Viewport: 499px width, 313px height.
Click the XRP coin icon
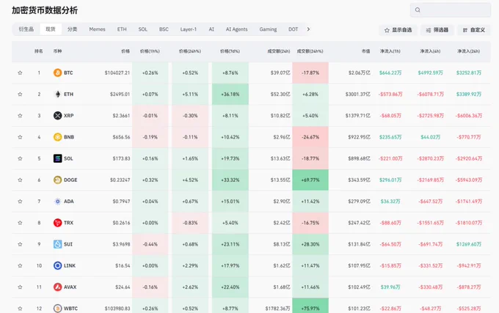click(x=57, y=116)
